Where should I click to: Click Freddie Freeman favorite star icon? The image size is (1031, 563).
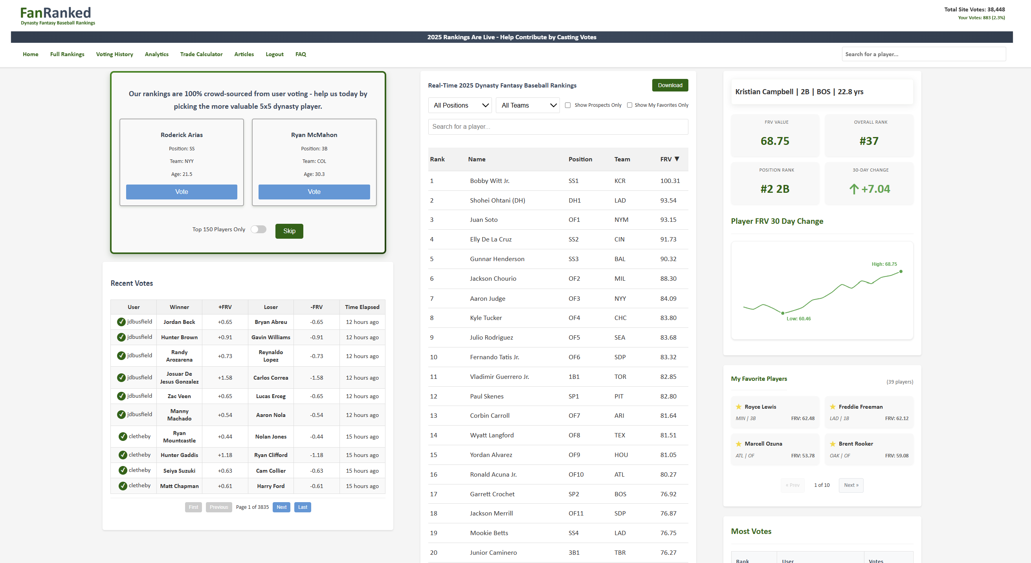pos(833,407)
